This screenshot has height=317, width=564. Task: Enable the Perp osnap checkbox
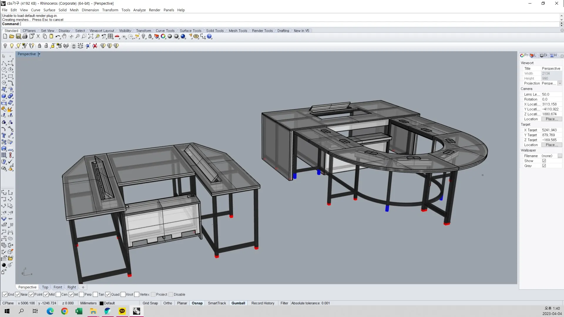[82, 294]
